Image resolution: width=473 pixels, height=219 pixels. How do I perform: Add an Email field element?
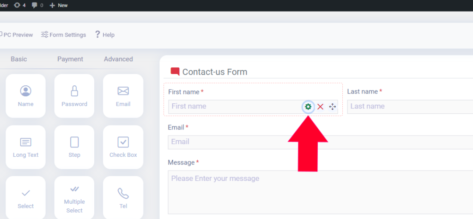click(123, 96)
